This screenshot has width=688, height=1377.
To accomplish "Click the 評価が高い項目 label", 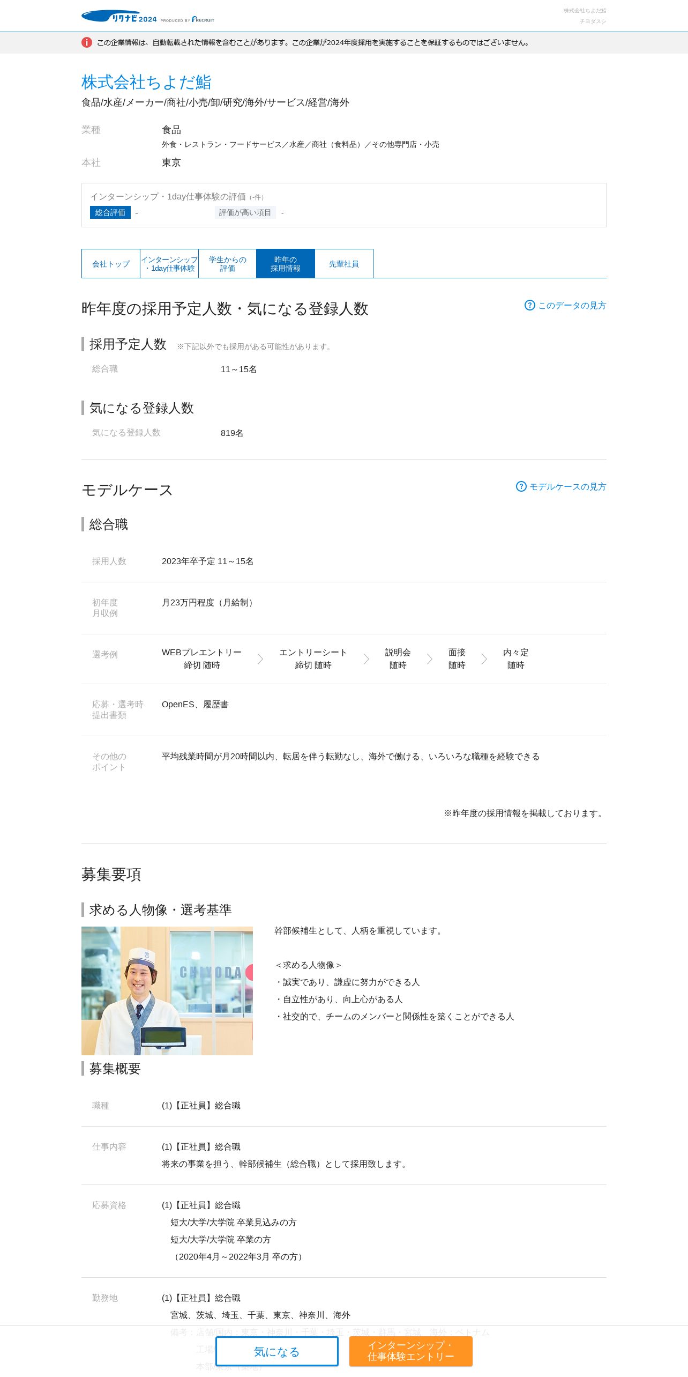I will click(x=245, y=212).
